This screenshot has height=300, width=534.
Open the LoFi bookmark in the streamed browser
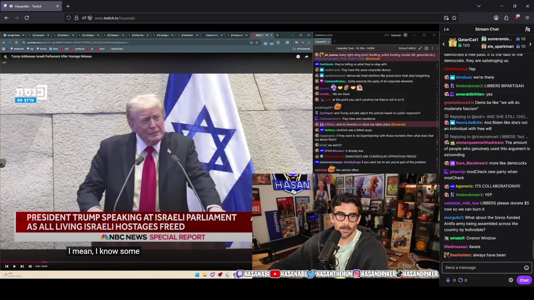point(65,49)
